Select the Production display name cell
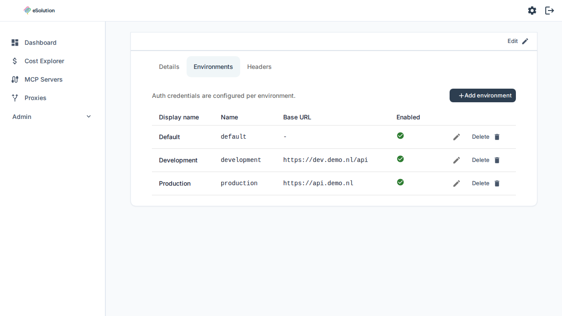The height and width of the screenshot is (316, 562). tap(175, 183)
